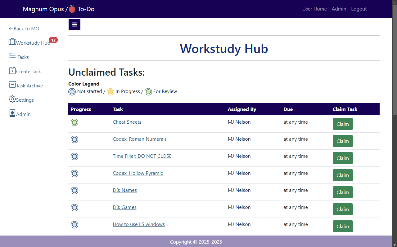Screen dimensions: 397x247
Task: Log out using the Logout link
Action: (x=359, y=9)
